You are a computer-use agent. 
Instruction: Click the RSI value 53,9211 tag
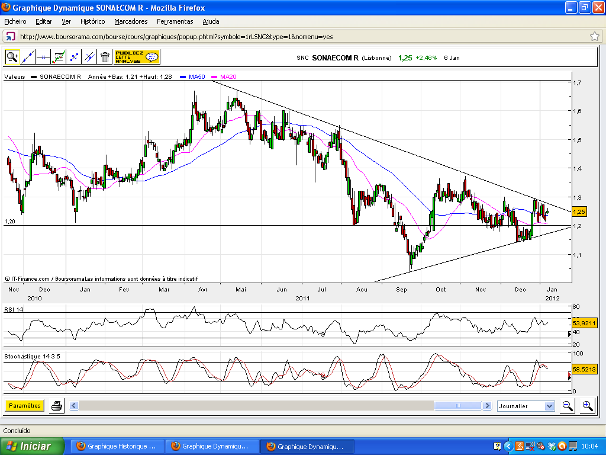584,323
